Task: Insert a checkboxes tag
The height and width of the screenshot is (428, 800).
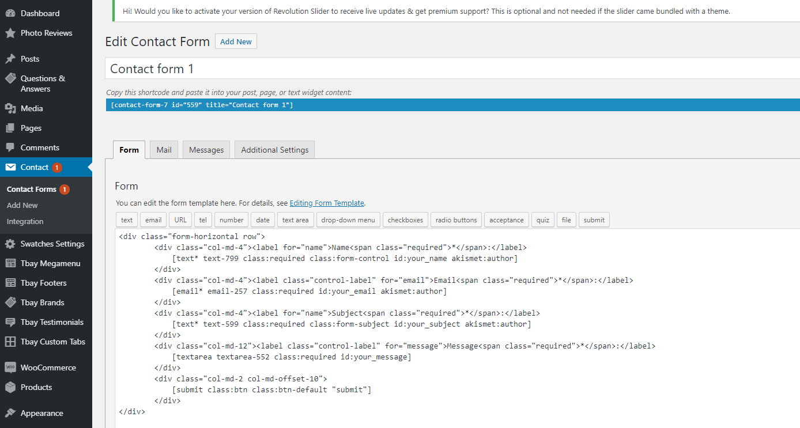Action: (405, 219)
